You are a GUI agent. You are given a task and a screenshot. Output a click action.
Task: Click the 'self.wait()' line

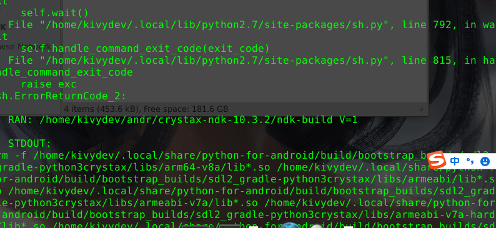[54, 13]
